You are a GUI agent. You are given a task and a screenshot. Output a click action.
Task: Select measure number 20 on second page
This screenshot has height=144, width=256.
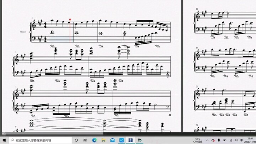point(197,86)
